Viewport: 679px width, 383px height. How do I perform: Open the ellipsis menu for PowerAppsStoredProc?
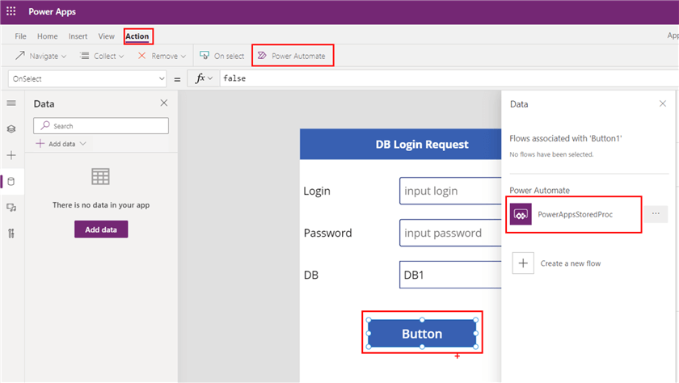tap(656, 214)
